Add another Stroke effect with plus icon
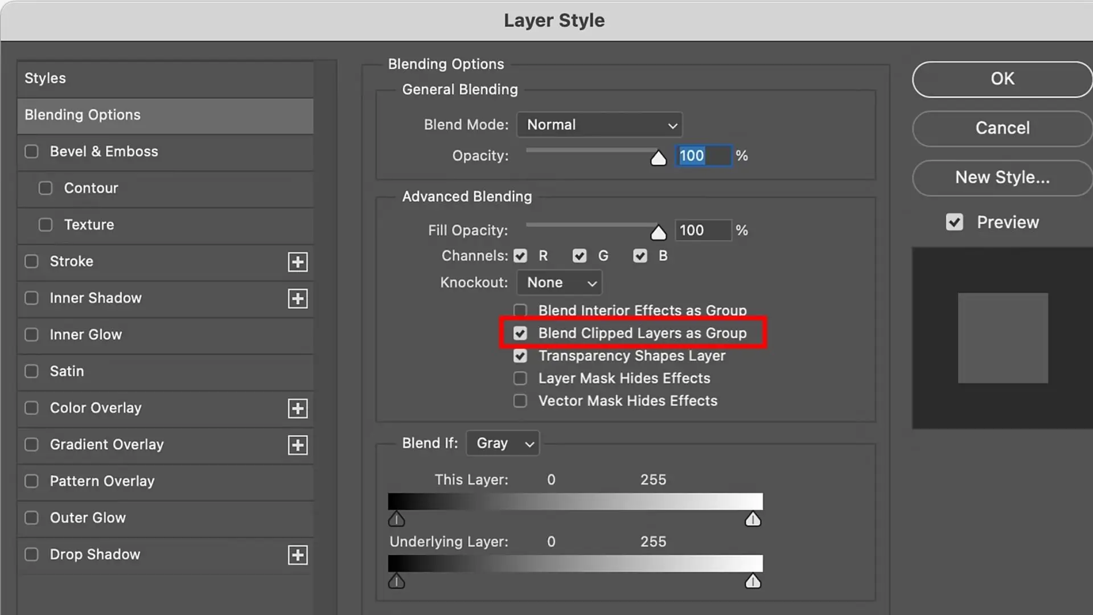The image size is (1093, 615). pyautogui.click(x=298, y=262)
